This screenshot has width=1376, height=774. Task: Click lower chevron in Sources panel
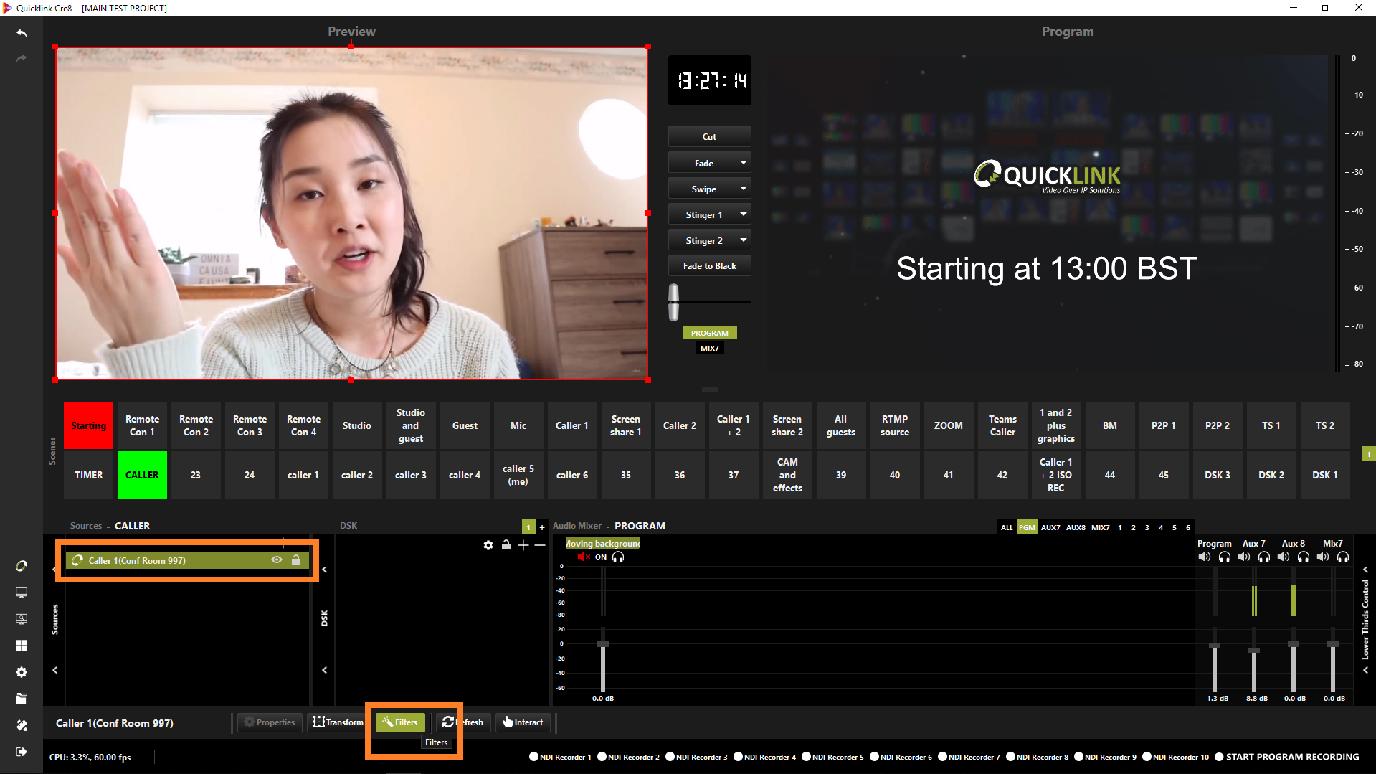click(54, 670)
